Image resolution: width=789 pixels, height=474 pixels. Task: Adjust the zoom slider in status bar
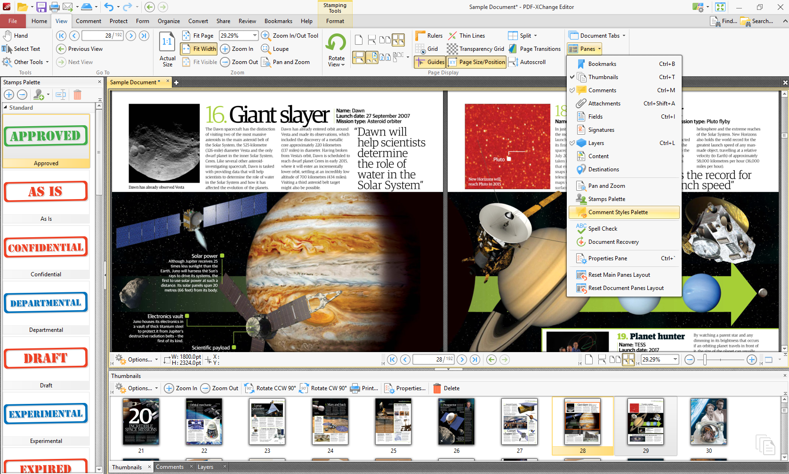(705, 360)
